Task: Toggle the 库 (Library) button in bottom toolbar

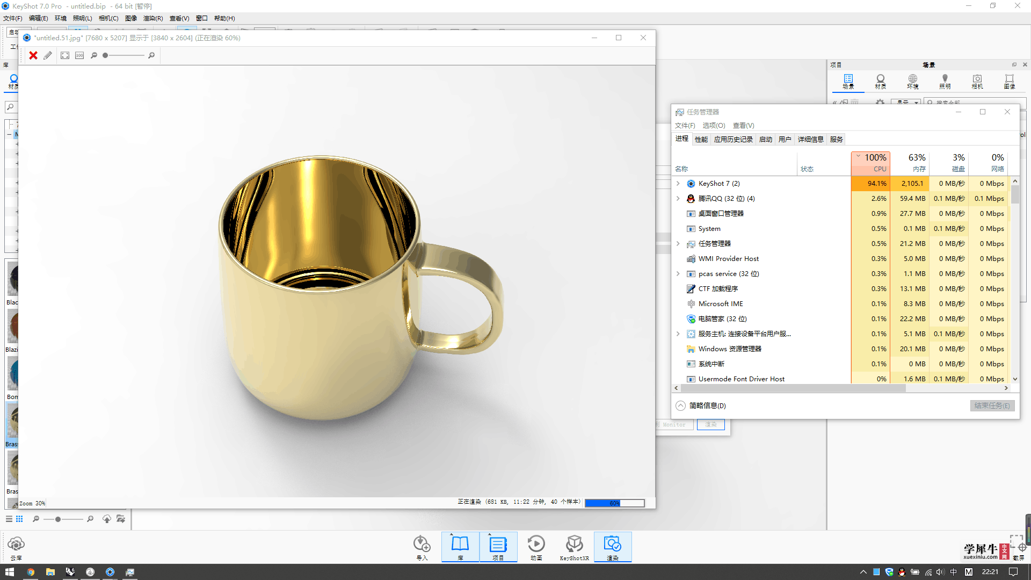Action: click(460, 547)
